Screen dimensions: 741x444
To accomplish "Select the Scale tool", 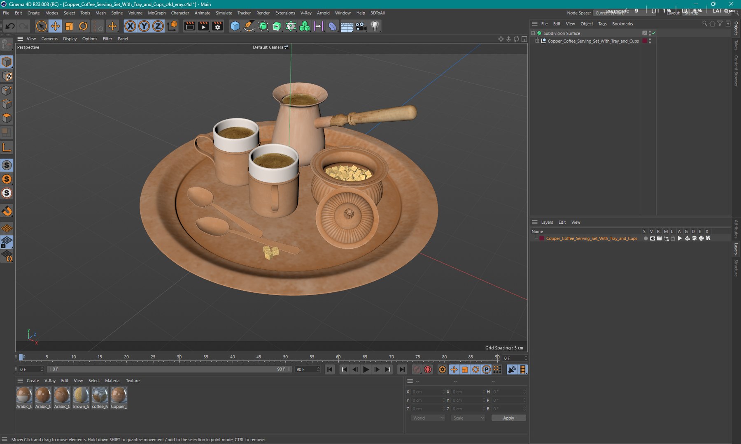I will [69, 26].
